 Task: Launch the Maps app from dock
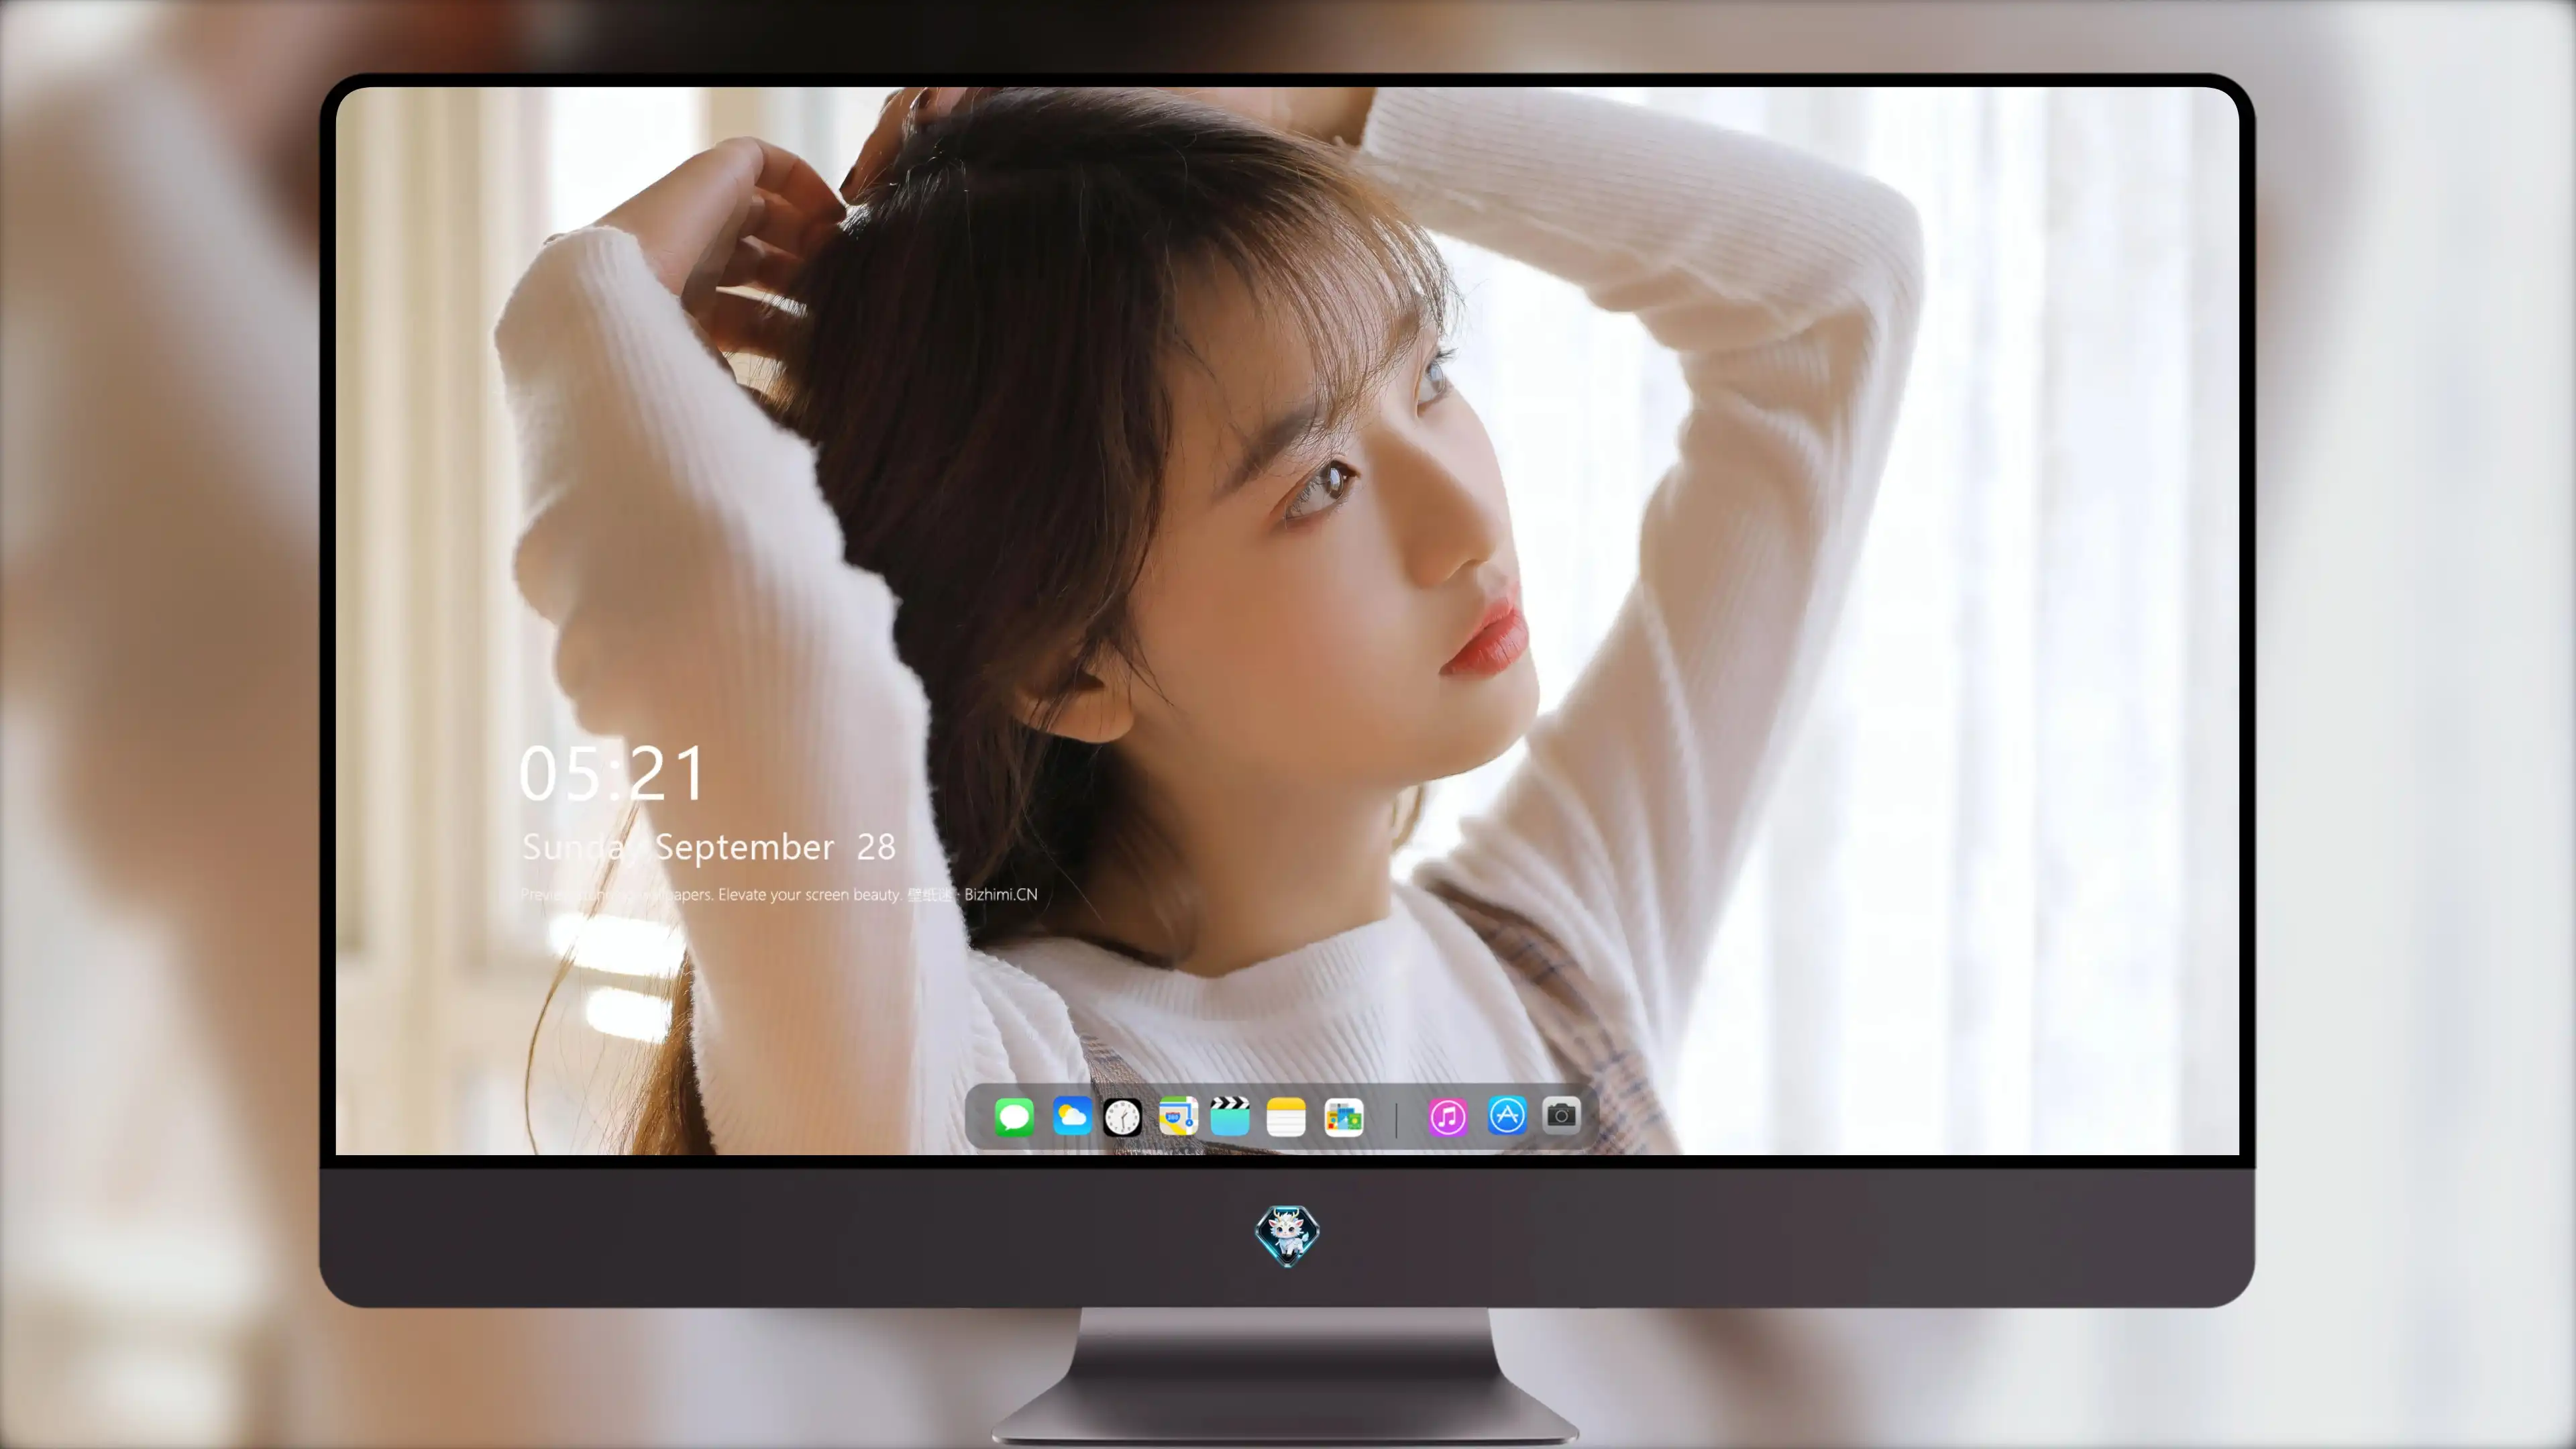click(1178, 1116)
